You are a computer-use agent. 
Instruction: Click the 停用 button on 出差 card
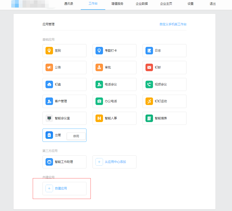pos(76,136)
